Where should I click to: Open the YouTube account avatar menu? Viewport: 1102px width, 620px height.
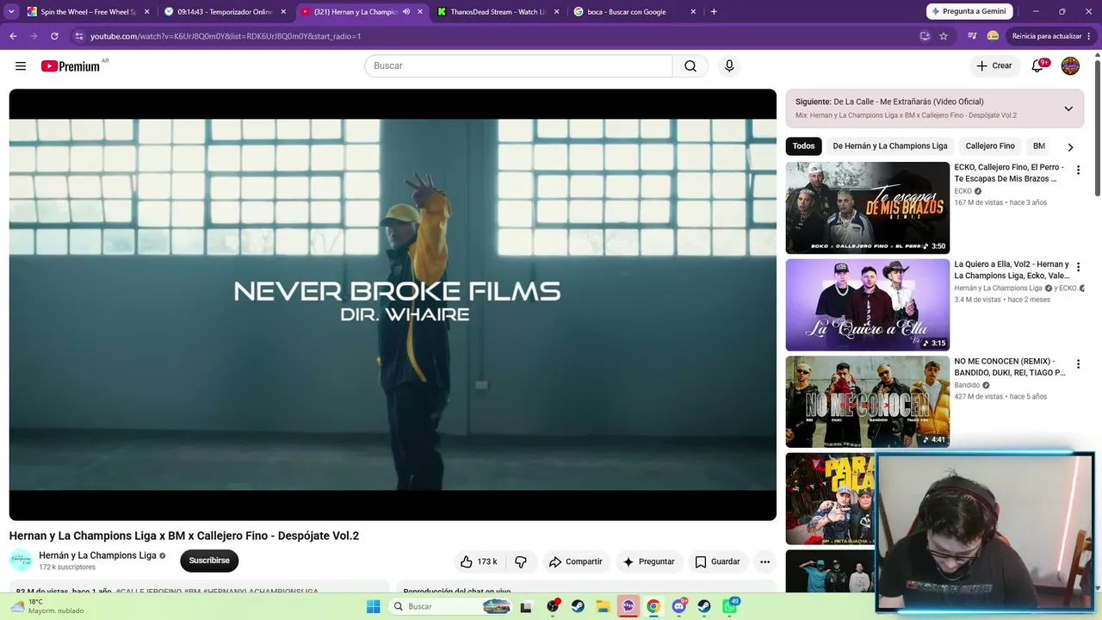[1070, 66]
